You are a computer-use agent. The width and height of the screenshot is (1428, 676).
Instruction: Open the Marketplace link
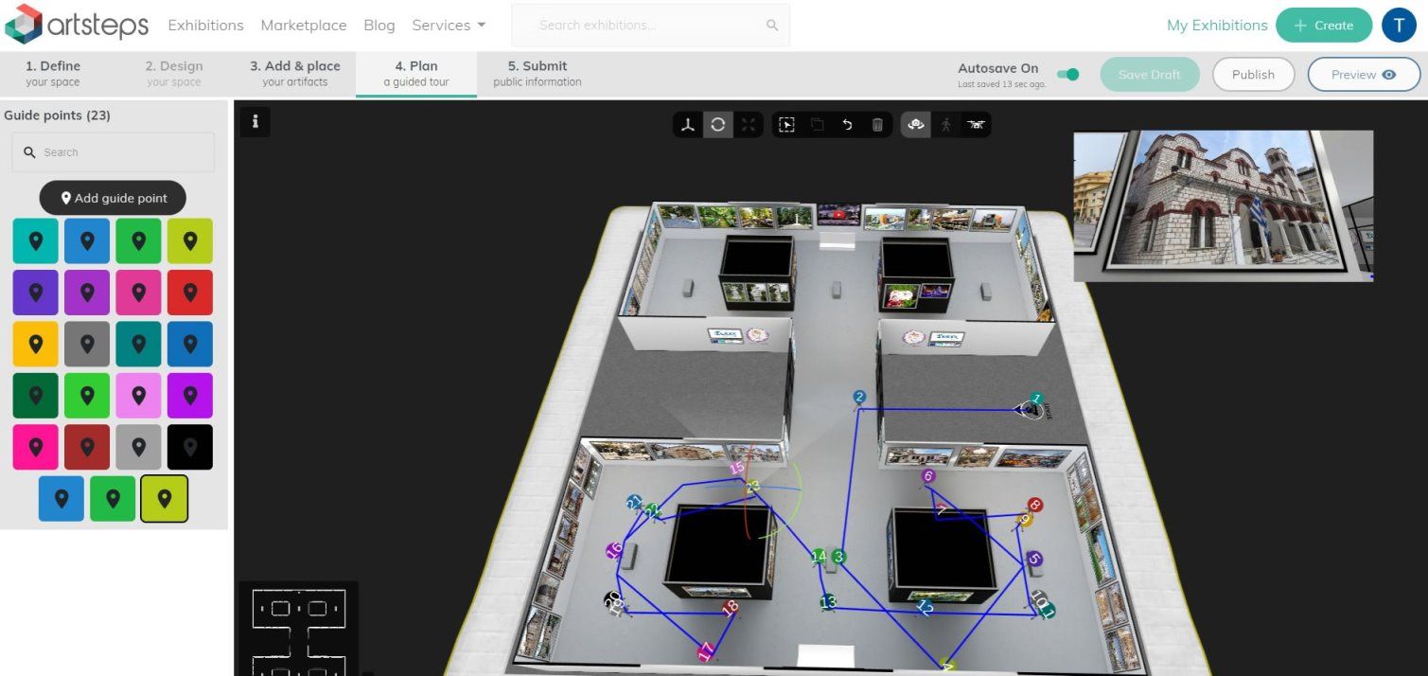[303, 26]
